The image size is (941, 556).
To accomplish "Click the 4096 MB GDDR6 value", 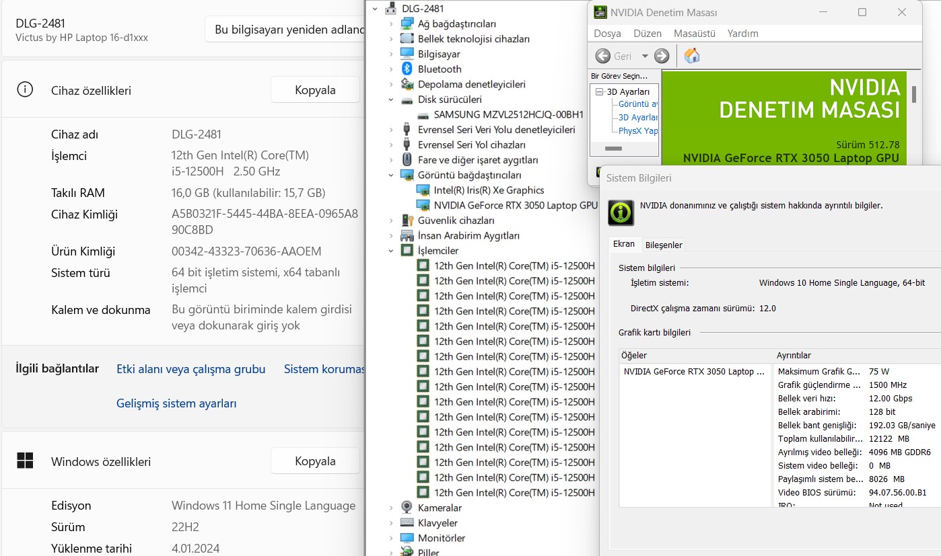I will [900, 452].
